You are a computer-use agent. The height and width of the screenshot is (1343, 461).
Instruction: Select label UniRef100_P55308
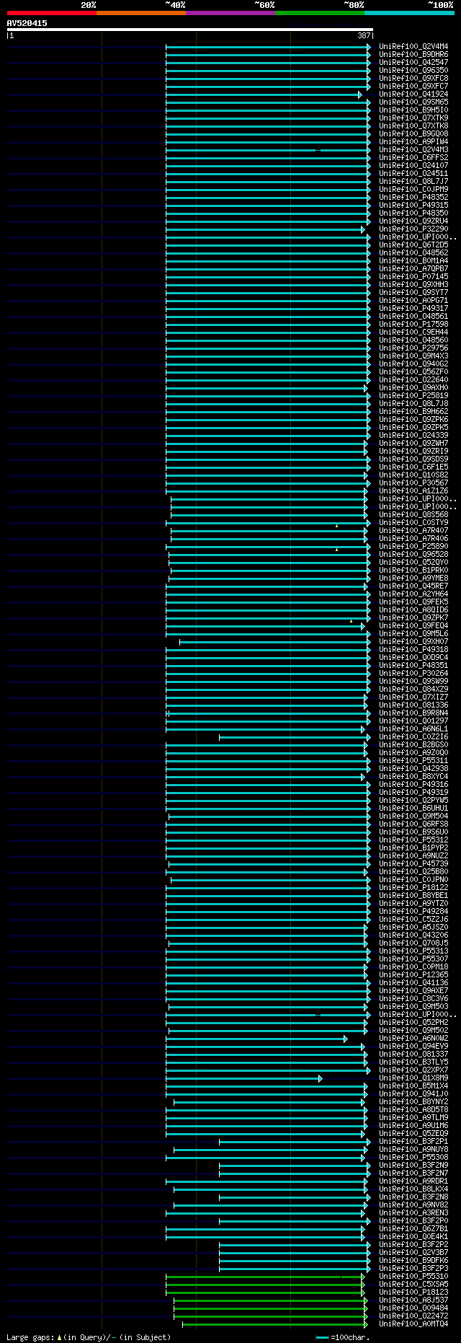pos(413,1157)
